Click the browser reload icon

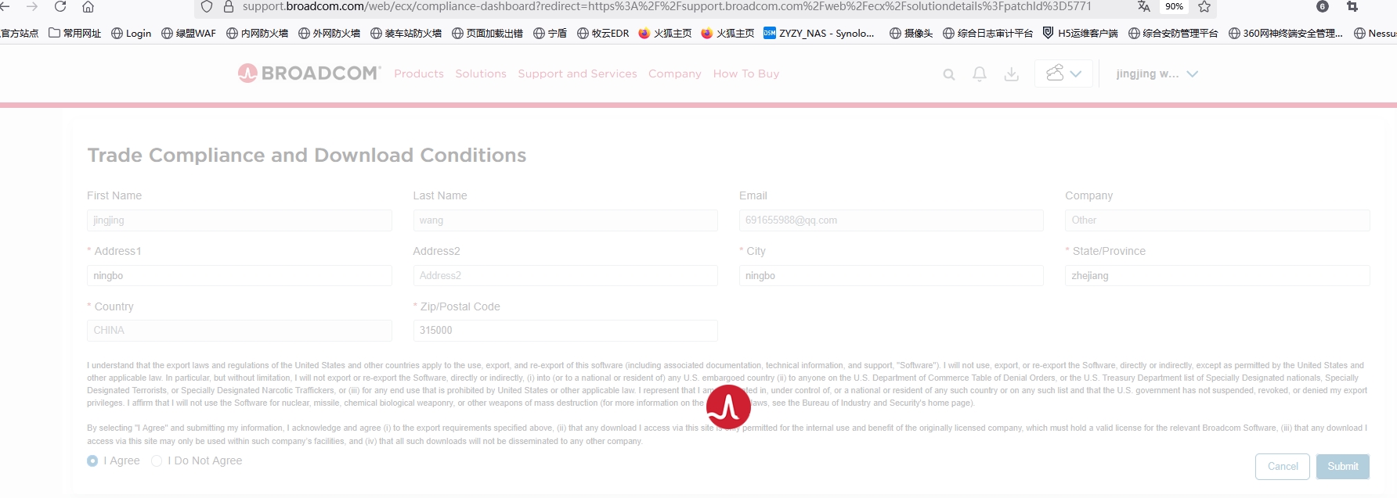(x=60, y=6)
